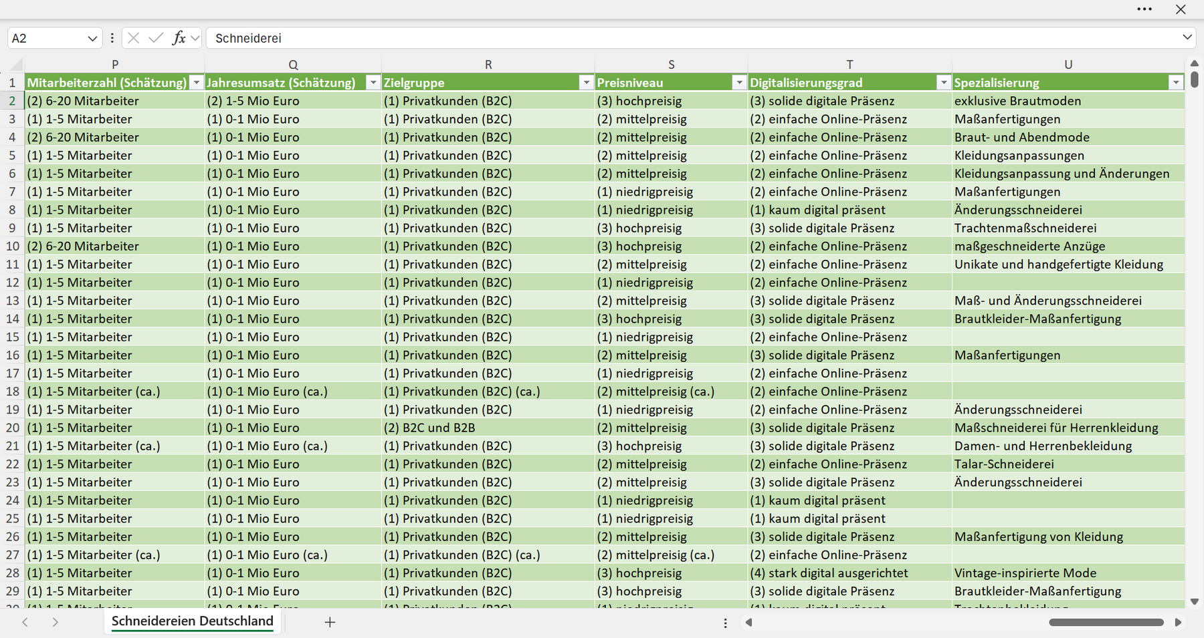Open sheet tab bar vertical dots menu
The width and height of the screenshot is (1204, 638).
click(725, 623)
